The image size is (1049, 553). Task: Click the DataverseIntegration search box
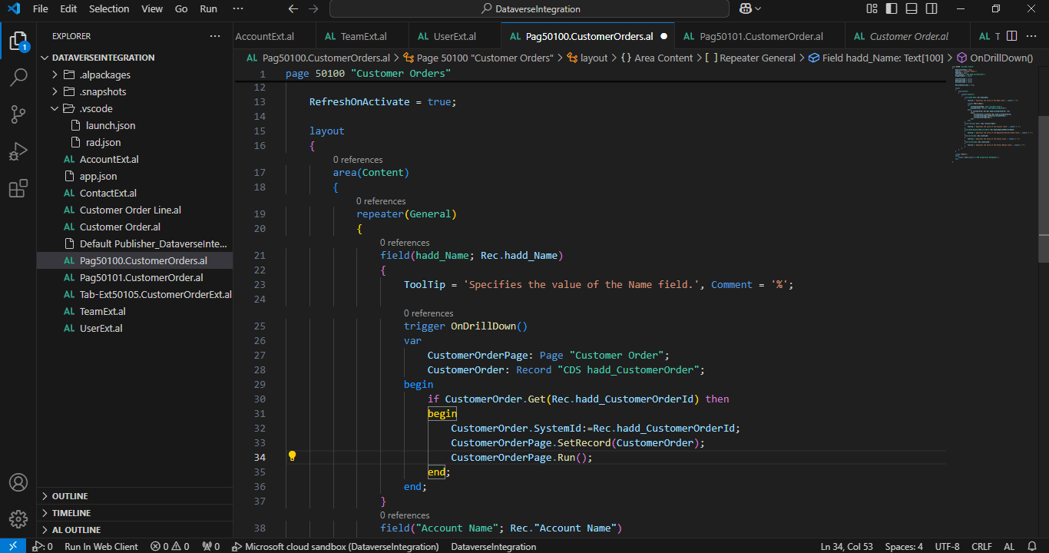(x=529, y=9)
